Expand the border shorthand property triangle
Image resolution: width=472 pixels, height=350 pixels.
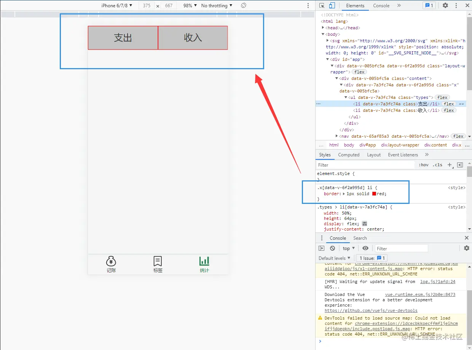pos(344,194)
